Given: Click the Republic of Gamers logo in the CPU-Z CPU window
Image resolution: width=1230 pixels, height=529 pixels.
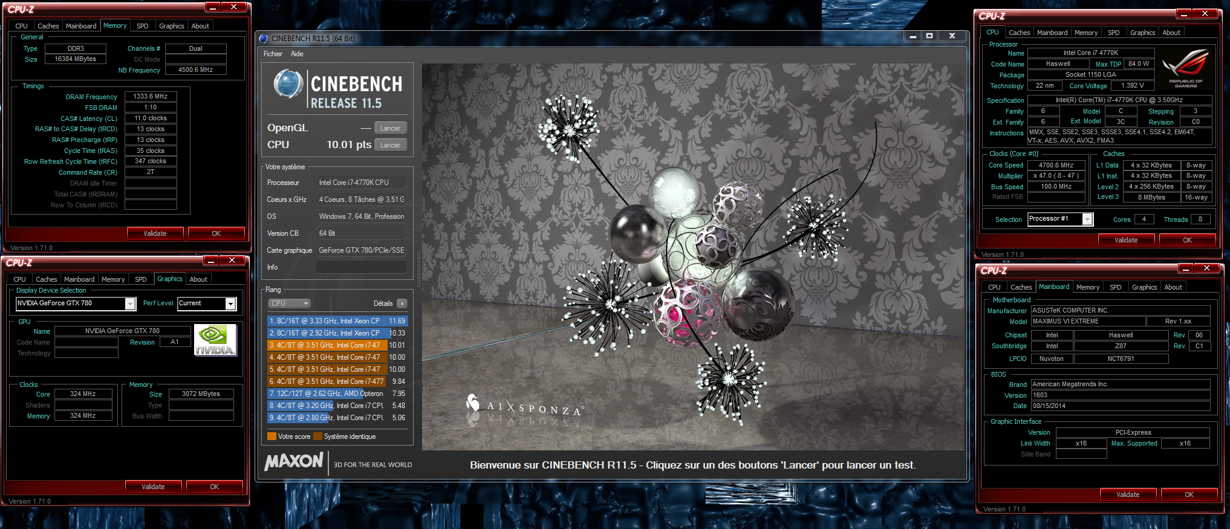Looking at the screenshot, I should [x=1185, y=68].
